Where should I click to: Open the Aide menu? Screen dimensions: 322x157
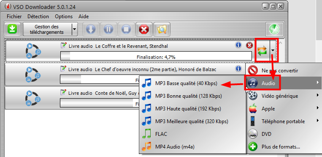(x=84, y=17)
